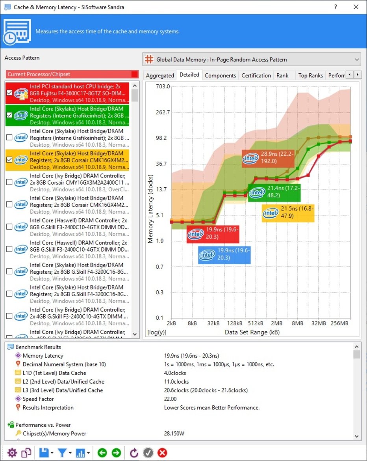Refresh the benchmark with the purple arrow

click(x=134, y=452)
